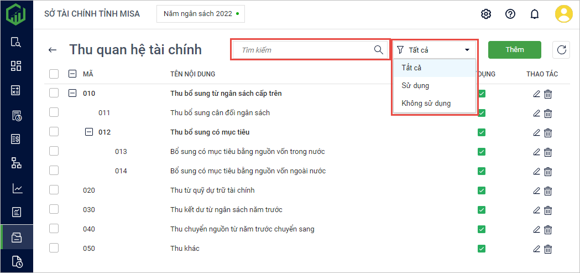Toggle the select-all header checkbox
The image size is (580, 273).
[54, 74]
